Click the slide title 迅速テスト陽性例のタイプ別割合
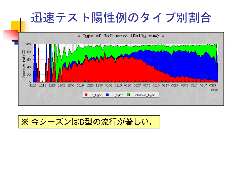Image resolution: width=242 pixels, height=181 pixels. 121,17
